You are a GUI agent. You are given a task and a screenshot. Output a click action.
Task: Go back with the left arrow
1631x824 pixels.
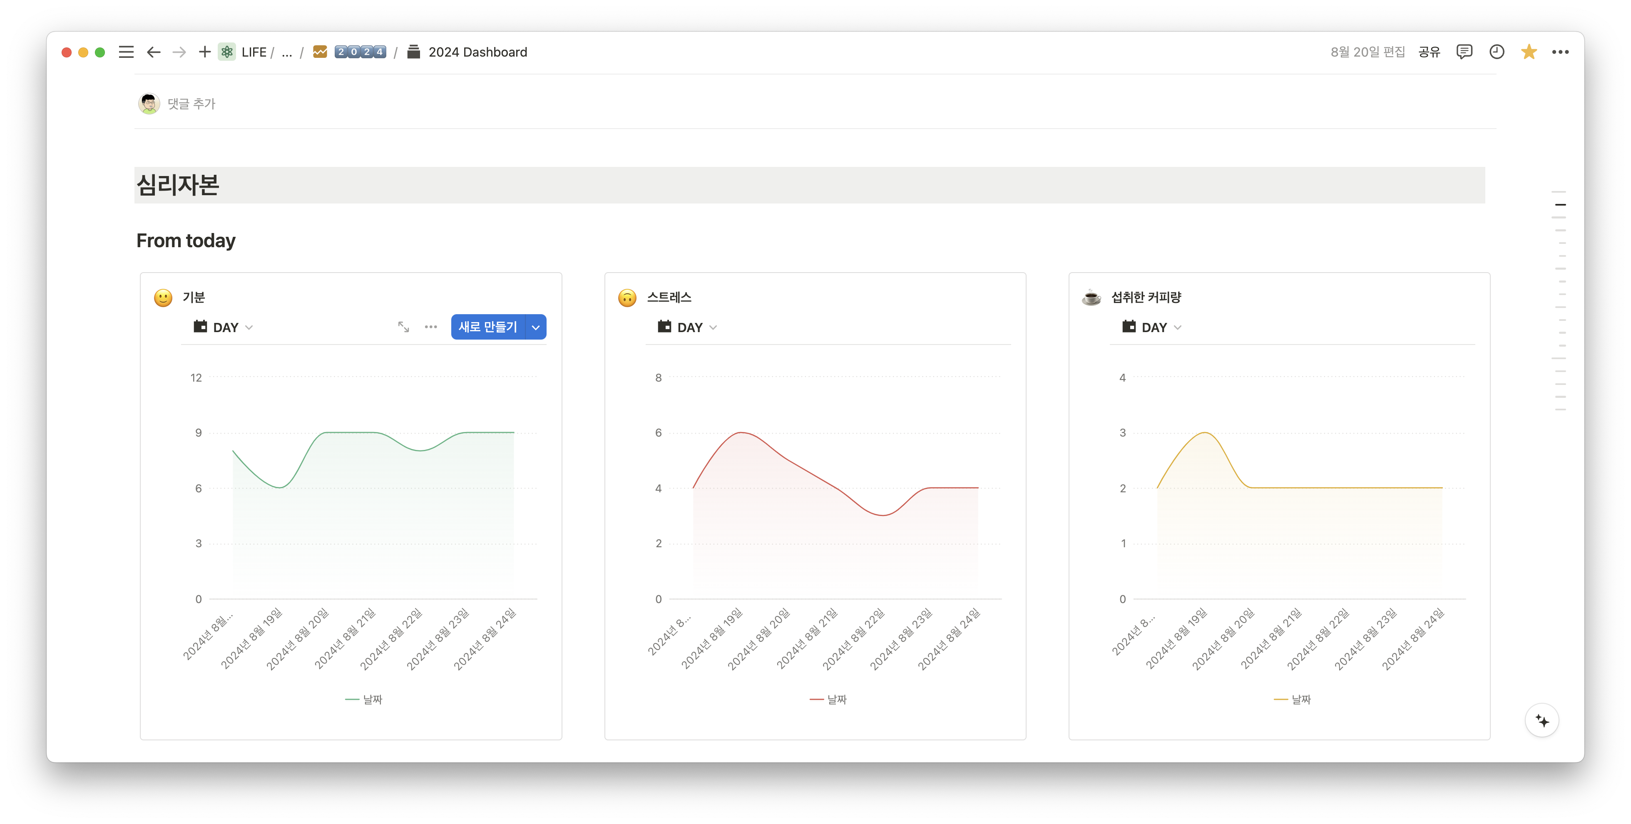[153, 52]
